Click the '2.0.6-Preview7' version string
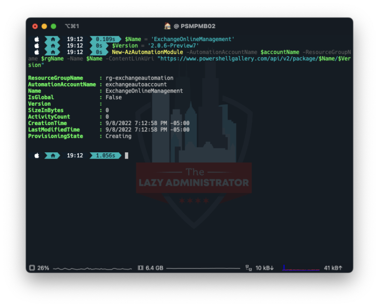The width and height of the screenshot is (379, 307). (x=173, y=46)
